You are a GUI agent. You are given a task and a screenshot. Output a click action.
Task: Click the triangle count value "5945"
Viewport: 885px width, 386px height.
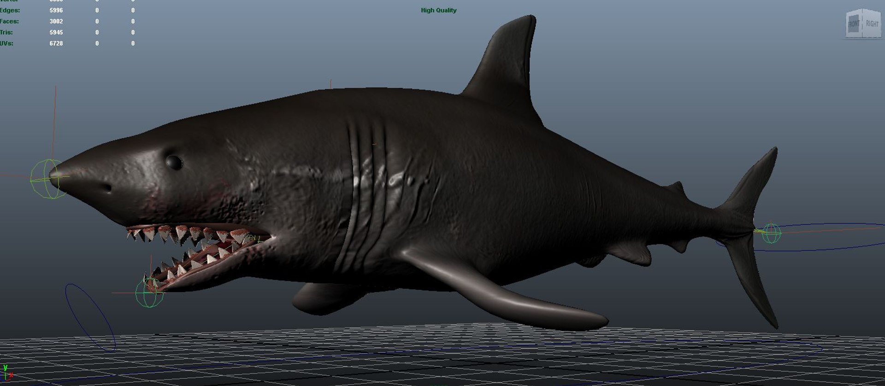tap(56, 32)
